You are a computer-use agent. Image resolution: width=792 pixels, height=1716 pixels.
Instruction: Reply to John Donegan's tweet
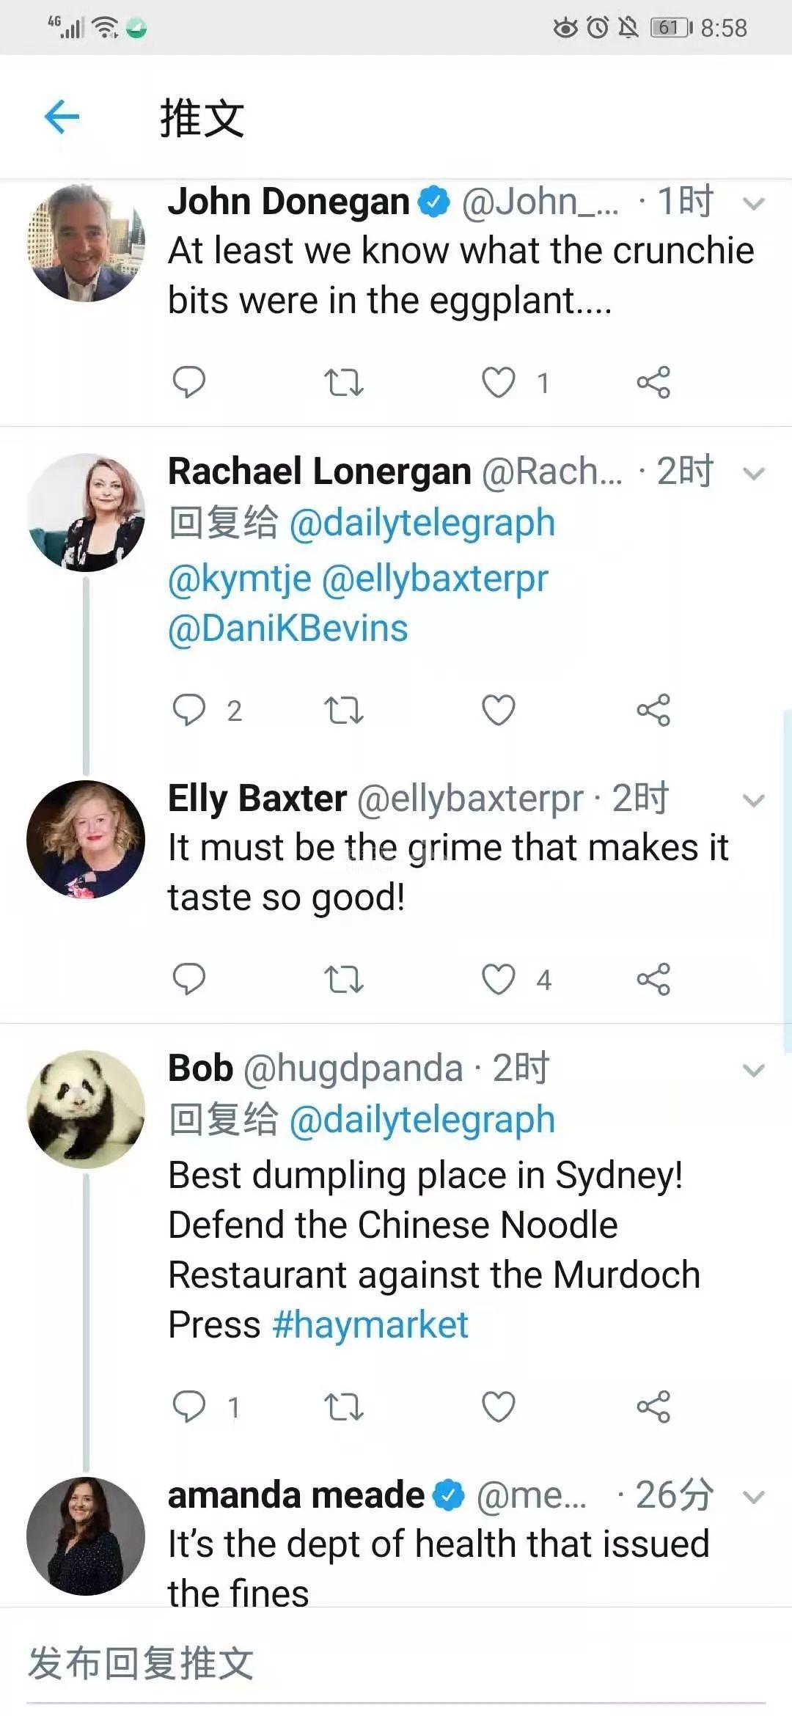pyautogui.click(x=188, y=382)
